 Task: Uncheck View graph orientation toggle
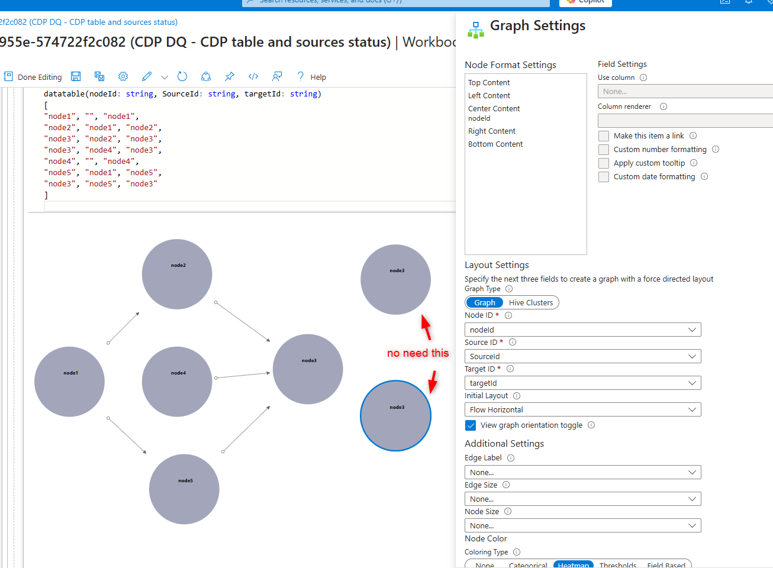471,425
